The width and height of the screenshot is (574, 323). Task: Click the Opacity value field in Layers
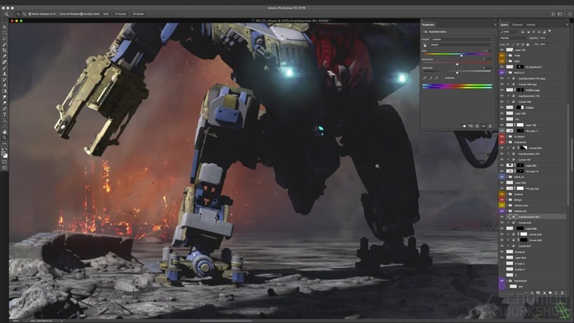[x=543, y=38]
